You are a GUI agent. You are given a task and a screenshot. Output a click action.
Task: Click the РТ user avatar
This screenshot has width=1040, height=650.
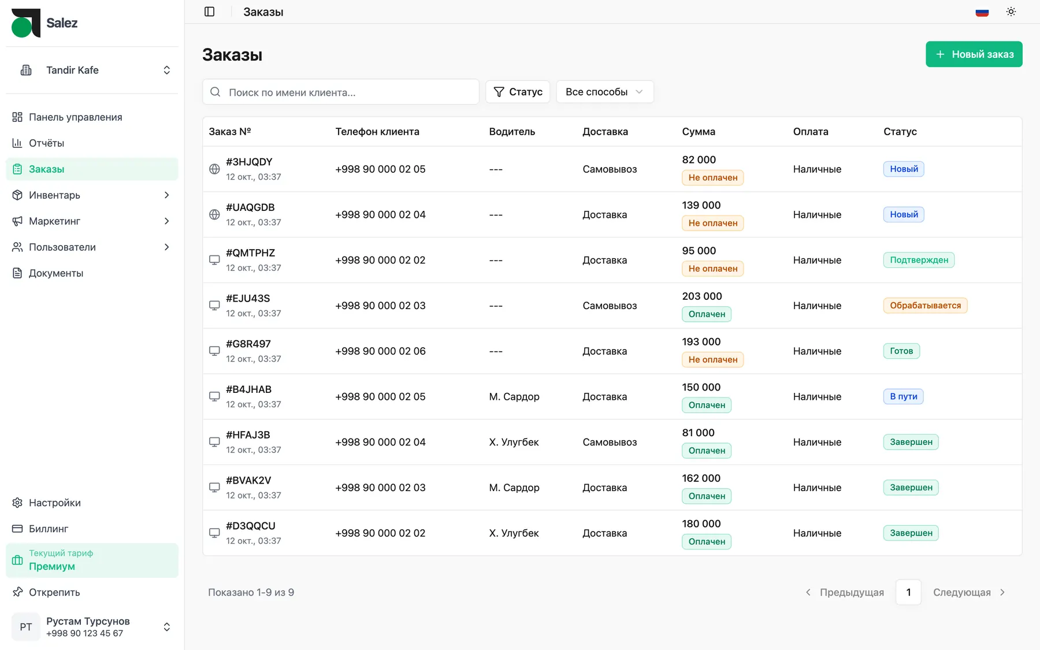[26, 627]
